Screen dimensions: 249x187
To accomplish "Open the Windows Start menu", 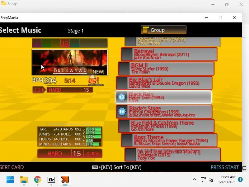I will coord(10,180).
